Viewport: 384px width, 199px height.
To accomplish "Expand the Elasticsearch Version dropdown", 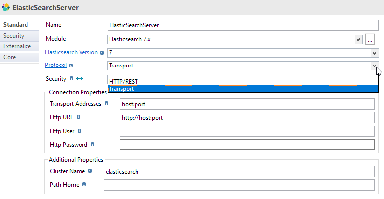I will 374,53.
